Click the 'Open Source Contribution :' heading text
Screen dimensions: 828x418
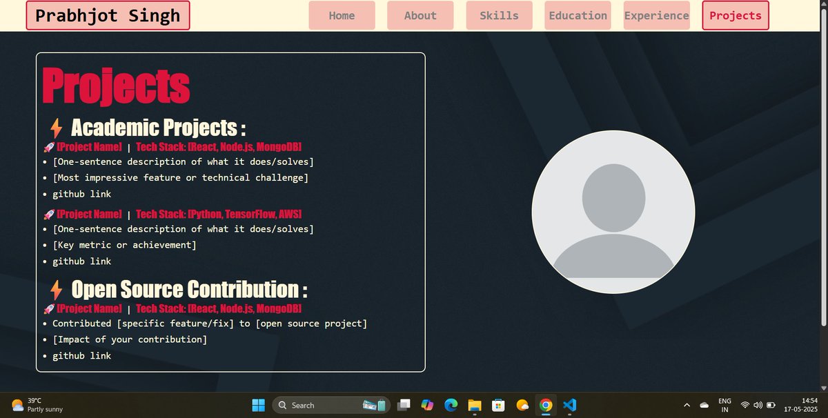tap(189, 289)
